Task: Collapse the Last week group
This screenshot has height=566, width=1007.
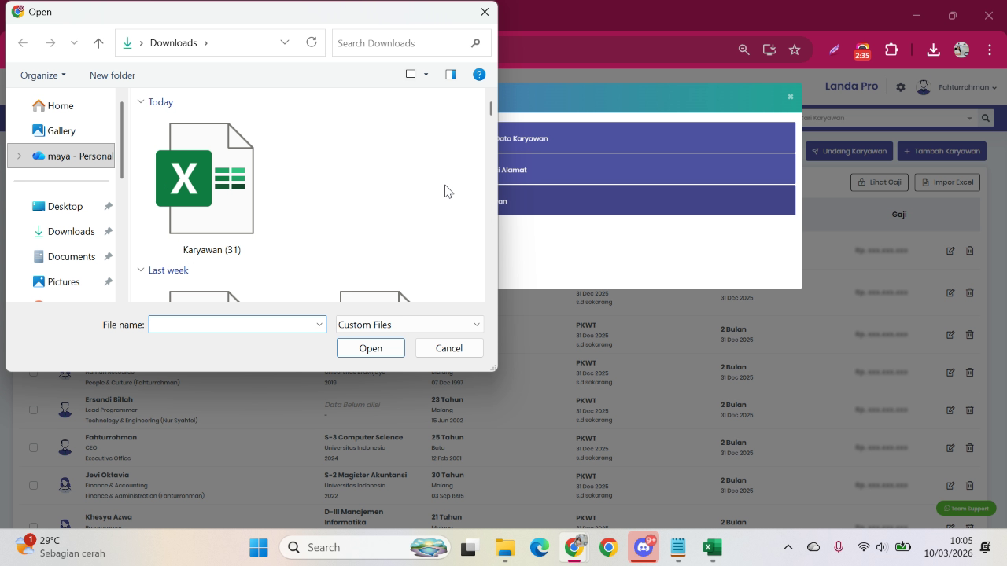Action: (x=141, y=270)
